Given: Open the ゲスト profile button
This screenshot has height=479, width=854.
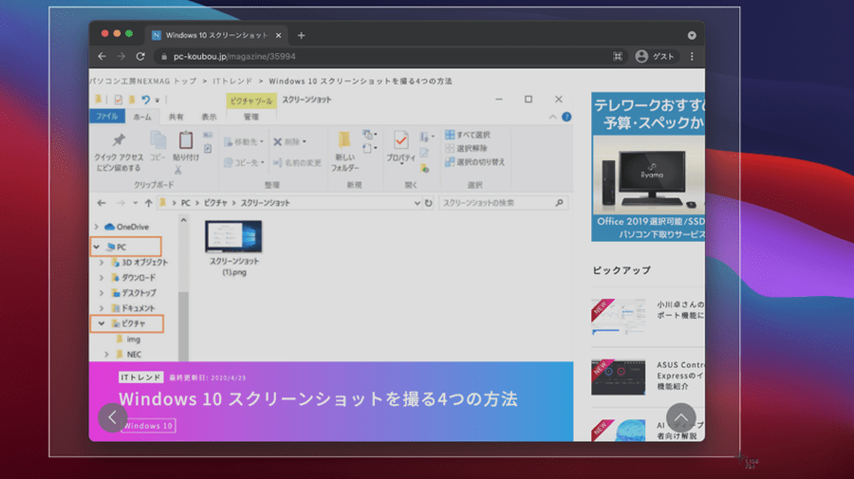Looking at the screenshot, I should coord(655,56).
